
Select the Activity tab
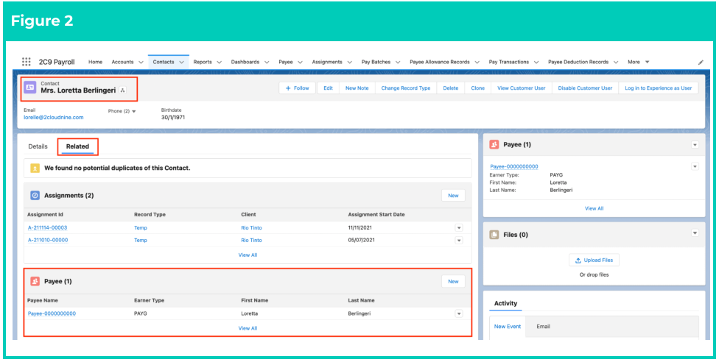click(x=505, y=303)
